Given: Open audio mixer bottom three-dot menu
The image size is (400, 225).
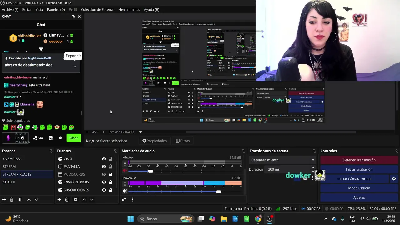Looking at the screenshot, I should tap(133, 200).
